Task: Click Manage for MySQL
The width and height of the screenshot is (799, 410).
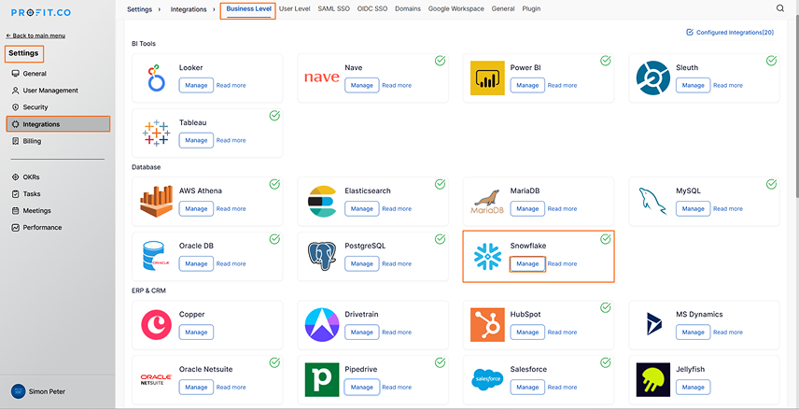Action: 693,208
